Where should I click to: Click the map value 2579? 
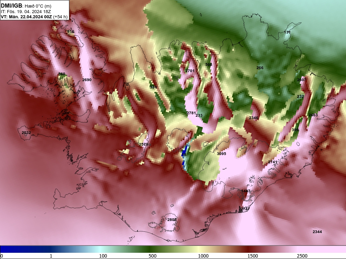point(144,144)
